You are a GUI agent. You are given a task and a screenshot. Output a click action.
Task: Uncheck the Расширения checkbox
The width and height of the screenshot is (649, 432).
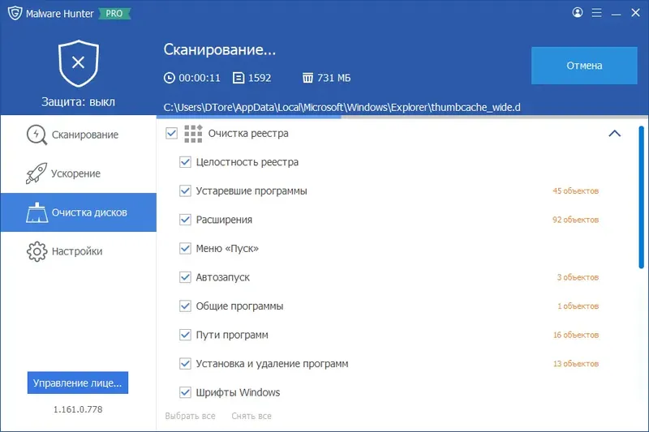point(185,220)
